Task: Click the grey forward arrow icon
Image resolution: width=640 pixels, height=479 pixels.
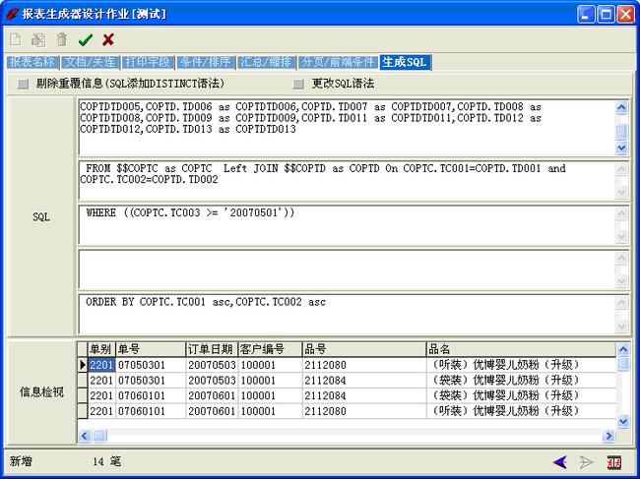Action: point(587,462)
